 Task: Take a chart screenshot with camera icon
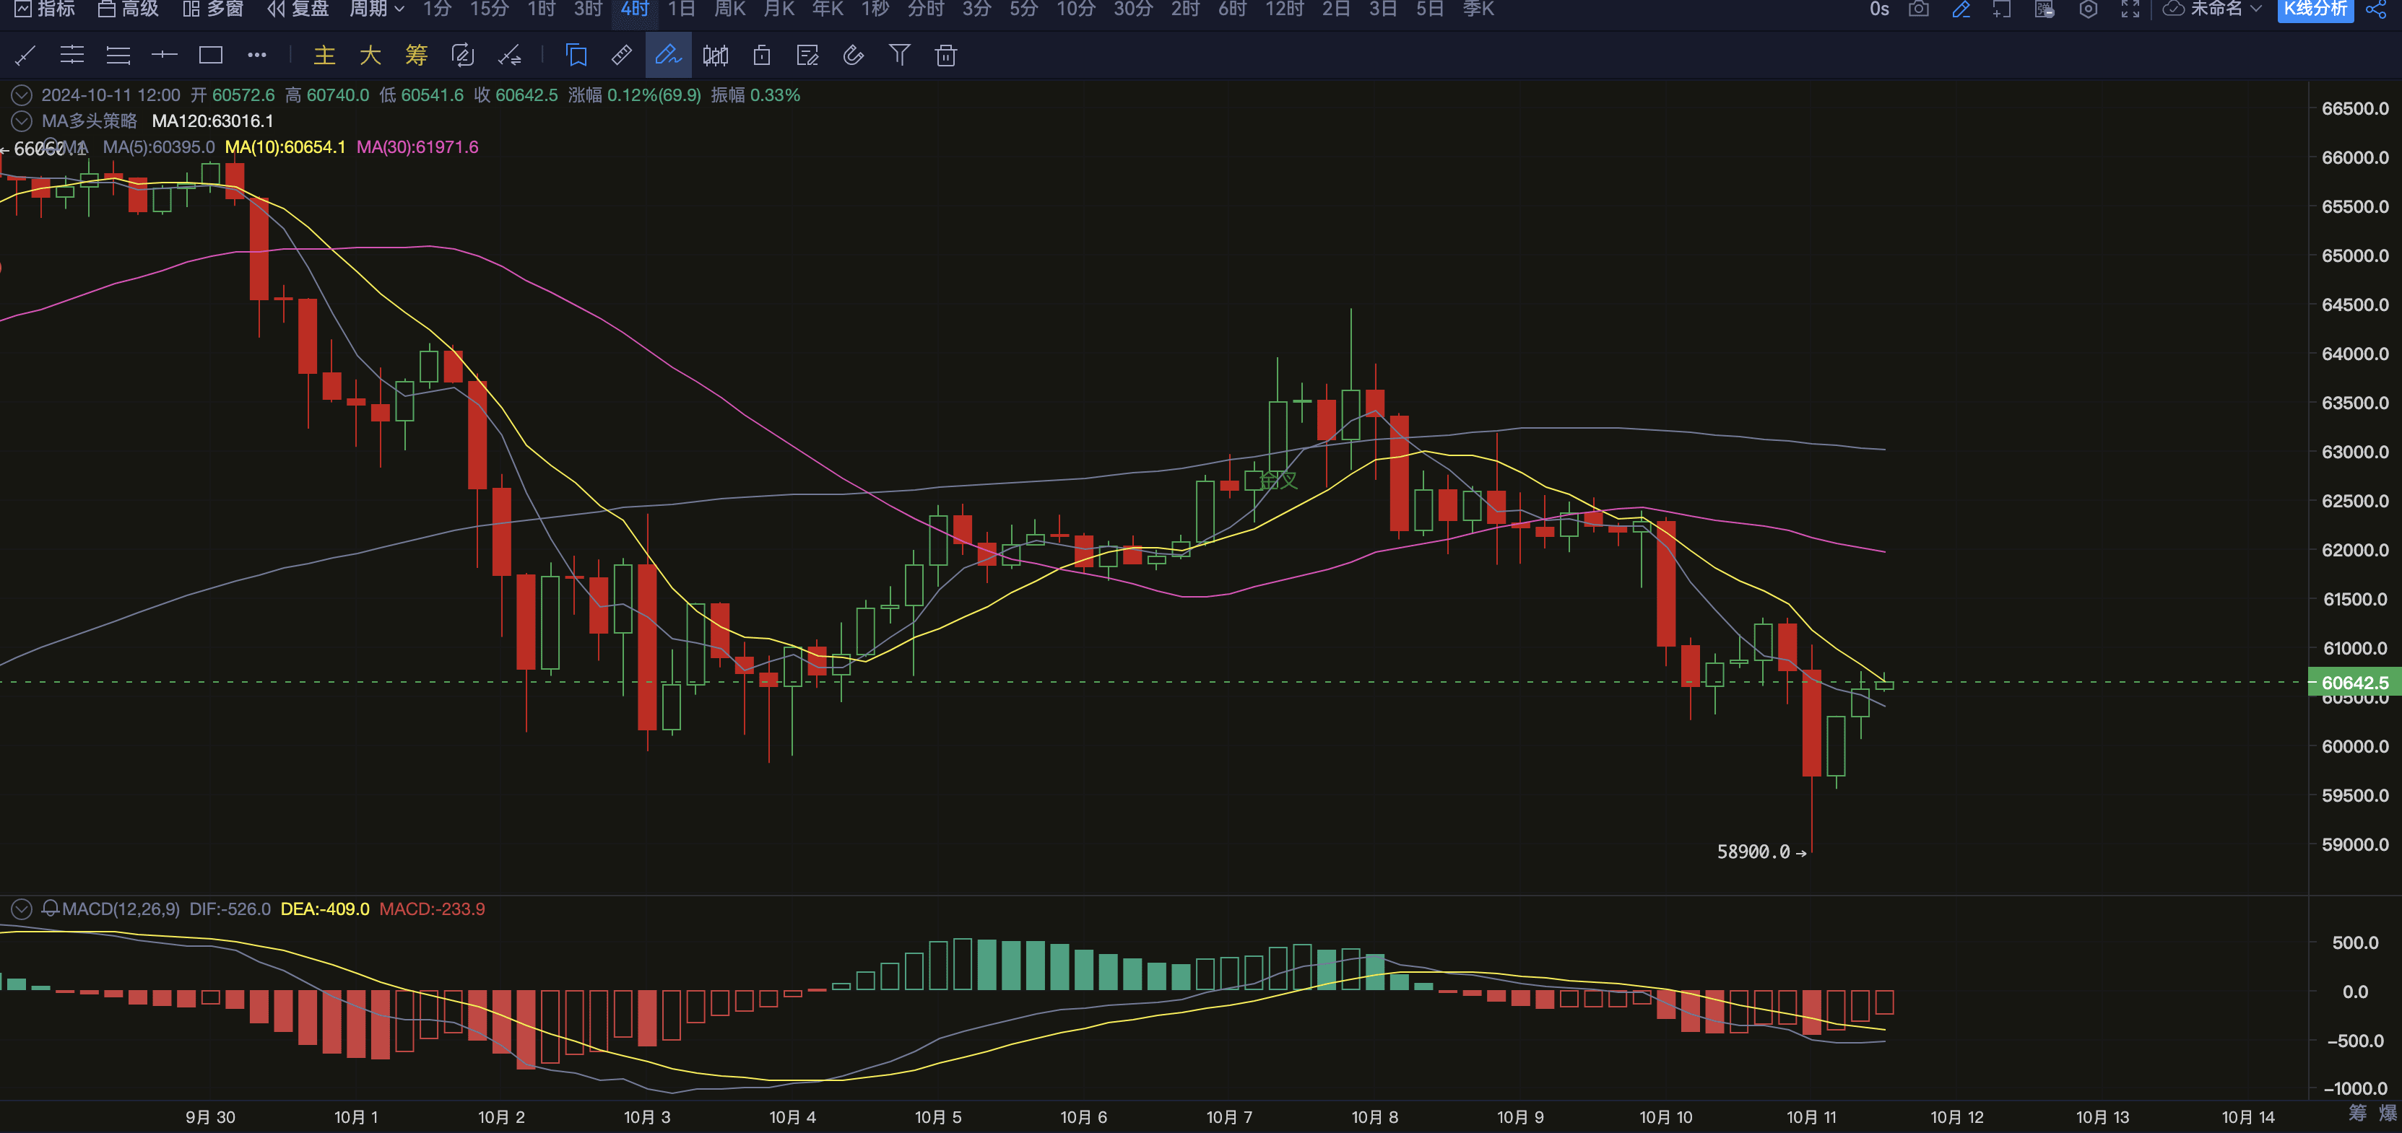click(x=1918, y=9)
